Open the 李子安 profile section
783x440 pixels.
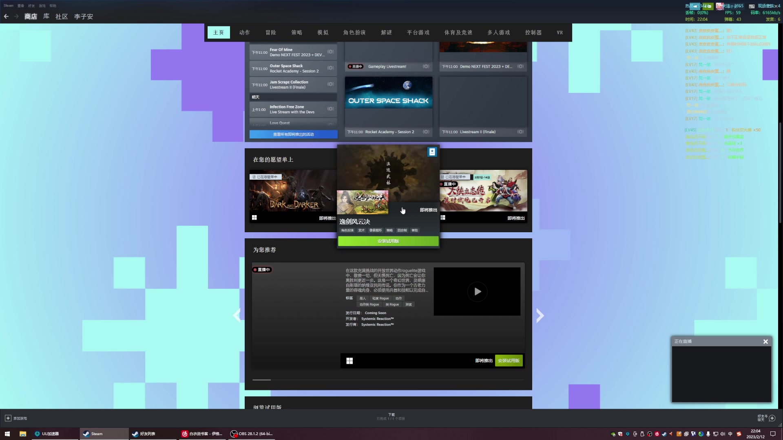(x=84, y=16)
